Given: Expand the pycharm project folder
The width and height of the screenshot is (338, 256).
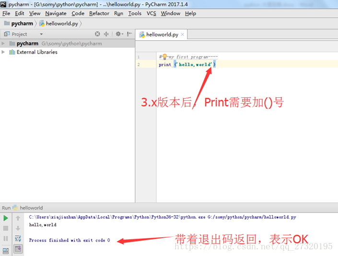Looking at the screenshot, I should tap(3, 44).
